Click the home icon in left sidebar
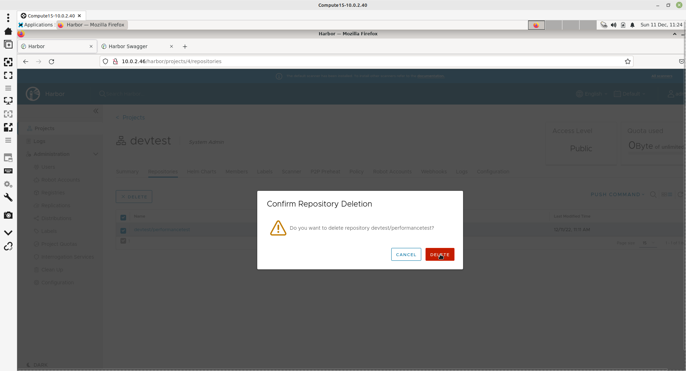The width and height of the screenshot is (686, 371). coord(8,31)
